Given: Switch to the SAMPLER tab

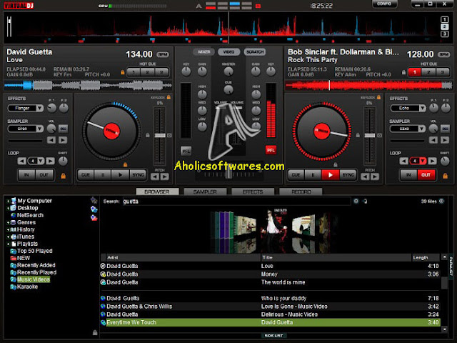Looking at the screenshot, I should click(x=205, y=192).
